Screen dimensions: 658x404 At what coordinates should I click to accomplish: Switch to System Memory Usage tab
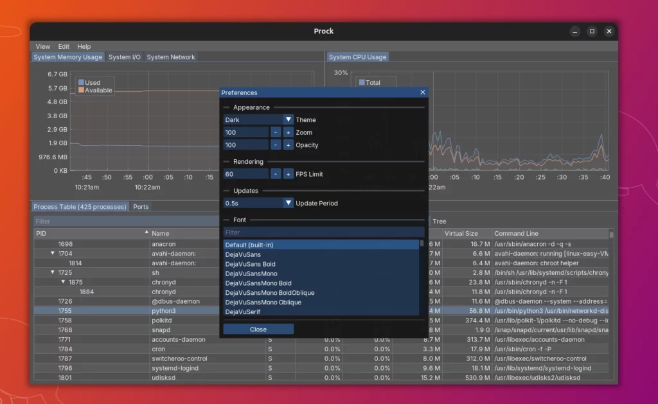point(68,57)
